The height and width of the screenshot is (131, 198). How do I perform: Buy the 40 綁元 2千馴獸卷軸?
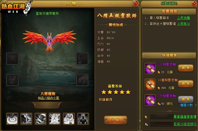click(x=186, y=99)
